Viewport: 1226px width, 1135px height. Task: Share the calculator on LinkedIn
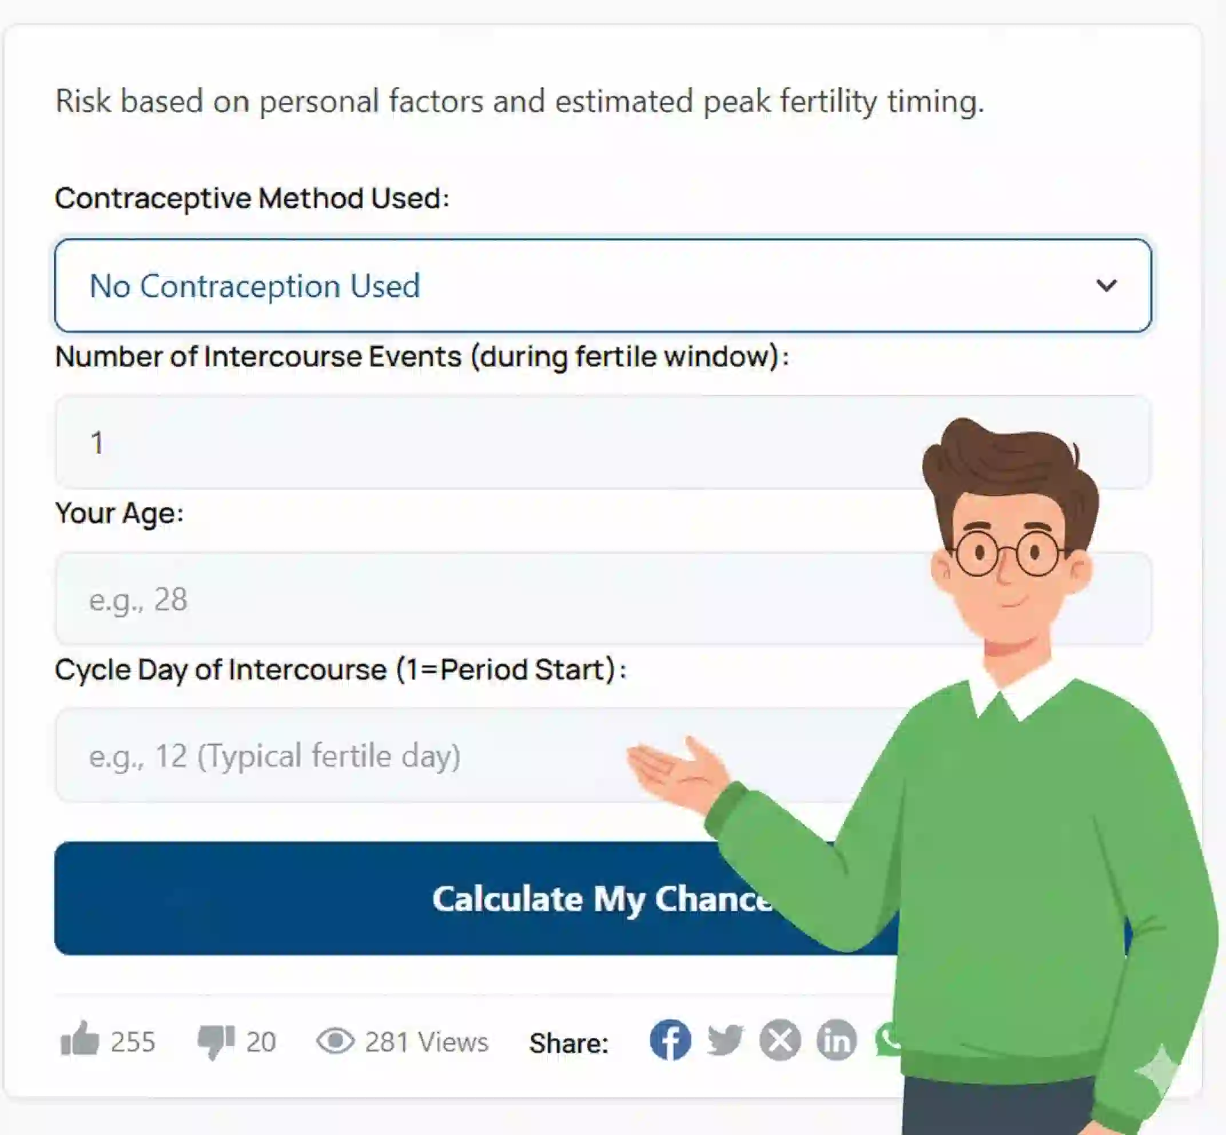(835, 1041)
